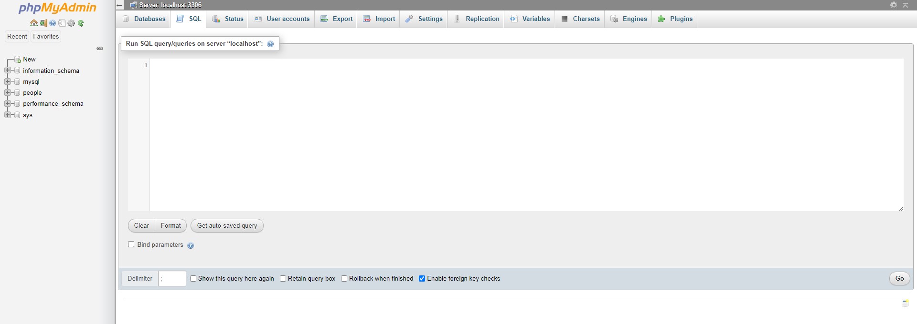The image size is (917, 324).
Task: Click the New database icon in tree
Action: pos(18,60)
